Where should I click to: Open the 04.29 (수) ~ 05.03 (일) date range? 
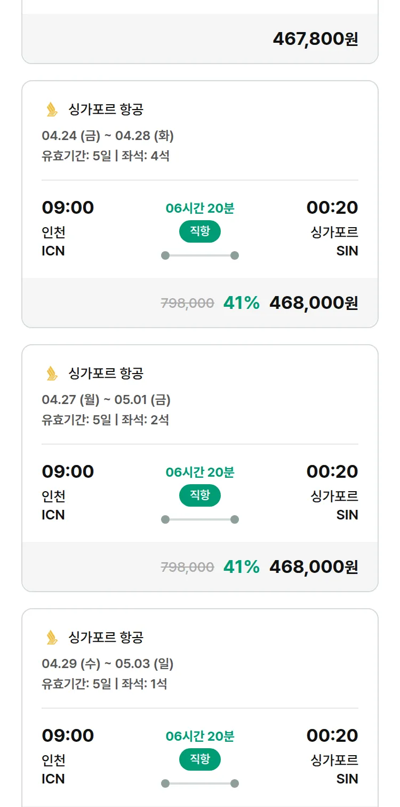click(x=108, y=664)
